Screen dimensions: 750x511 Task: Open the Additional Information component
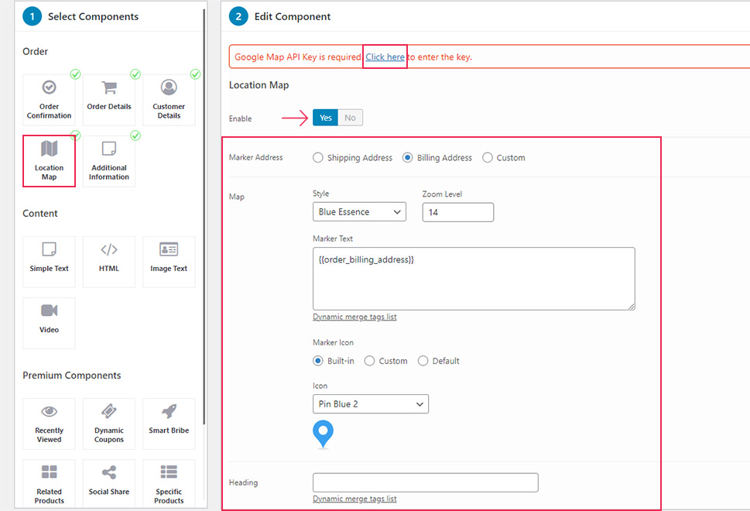pyautogui.click(x=109, y=161)
